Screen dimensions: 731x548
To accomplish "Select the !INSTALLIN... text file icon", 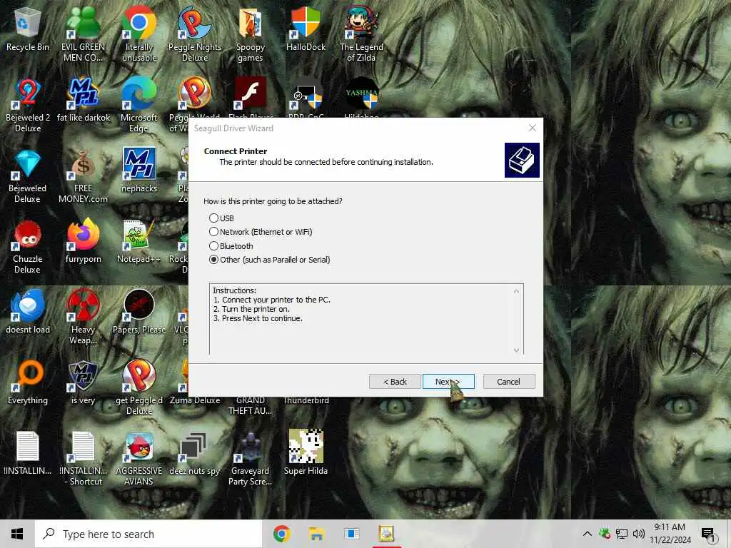I will [x=28, y=453].
